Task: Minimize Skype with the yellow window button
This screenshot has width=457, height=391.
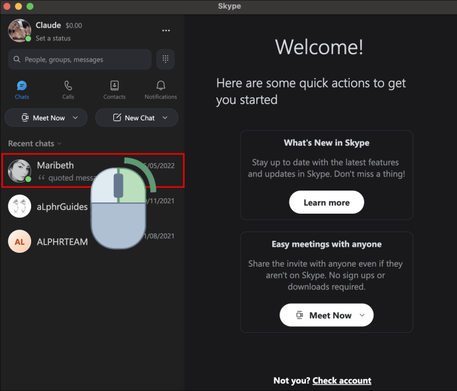Action: 19,6
